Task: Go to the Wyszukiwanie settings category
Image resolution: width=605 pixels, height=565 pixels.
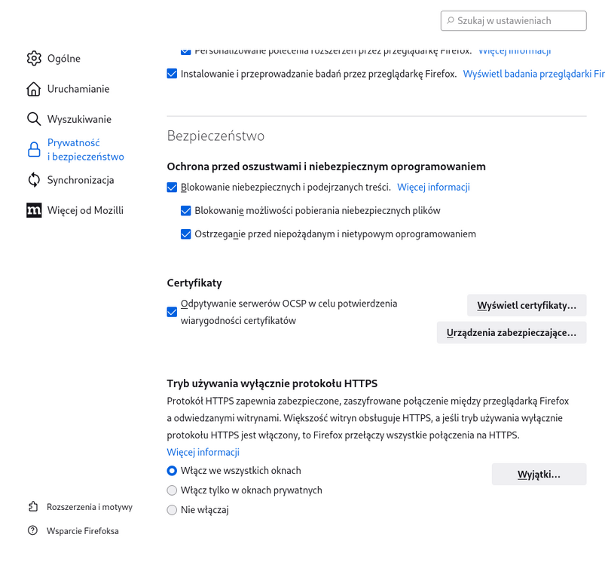Action: [x=78, y=119]
